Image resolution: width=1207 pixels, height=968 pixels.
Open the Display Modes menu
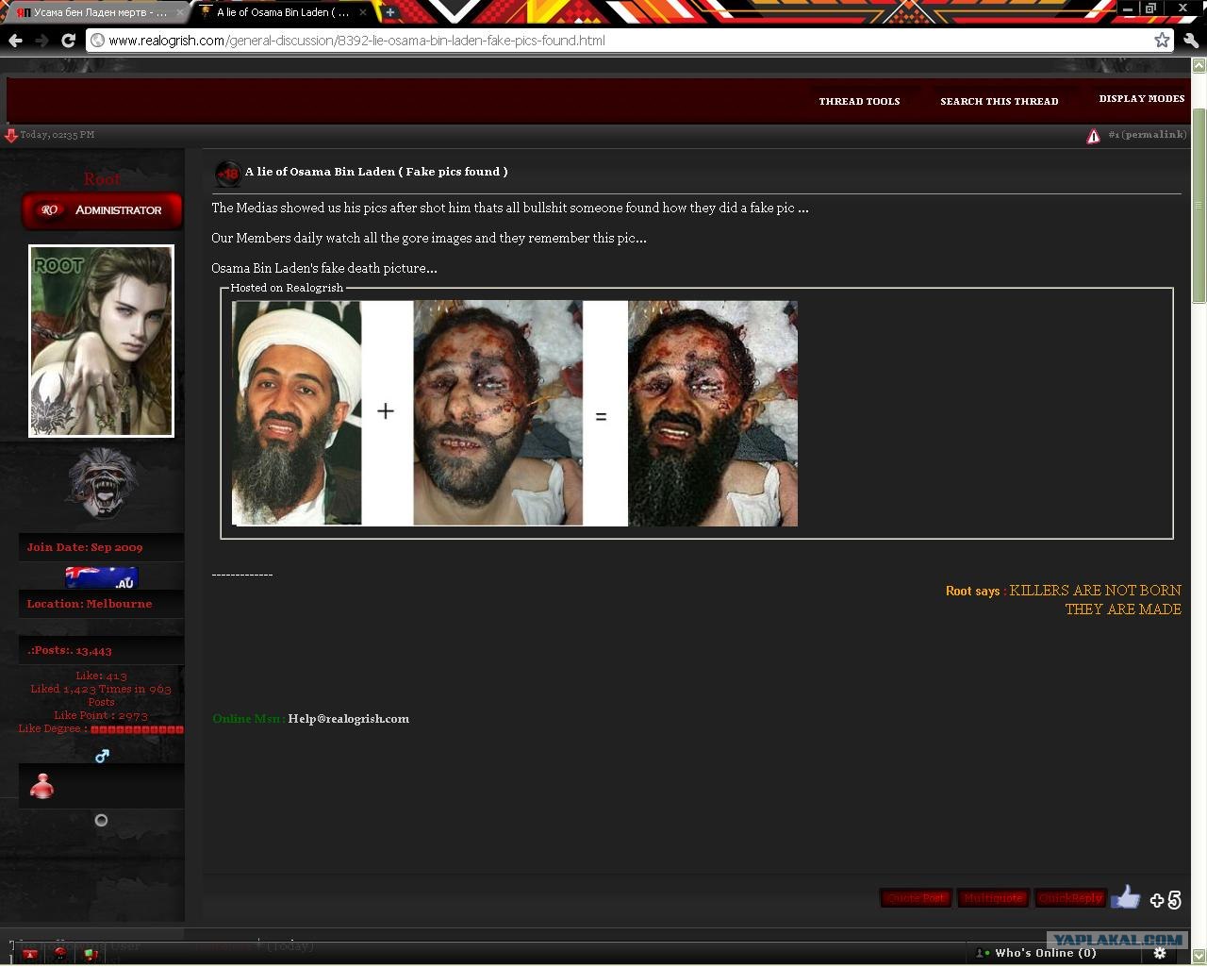click(x=1141, y=98)
